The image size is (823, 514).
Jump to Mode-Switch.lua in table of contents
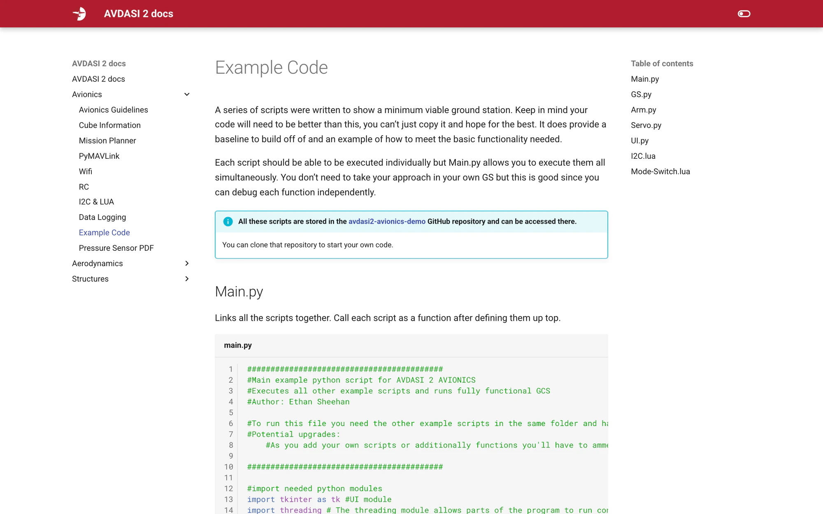pos(660,171)
